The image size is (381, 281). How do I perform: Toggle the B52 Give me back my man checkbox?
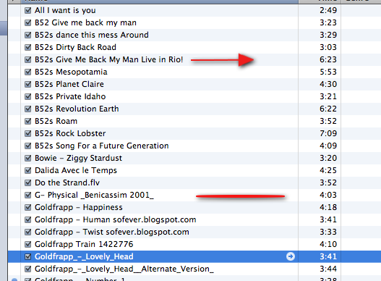28,22
